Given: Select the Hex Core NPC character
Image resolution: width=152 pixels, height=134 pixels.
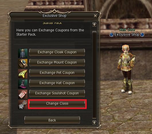Looking at the screenshot, I should (126, 70).
